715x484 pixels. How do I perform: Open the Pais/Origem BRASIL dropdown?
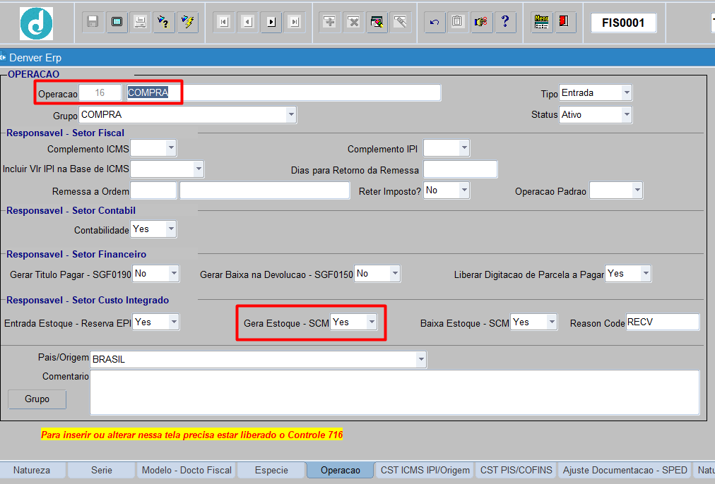258,359
